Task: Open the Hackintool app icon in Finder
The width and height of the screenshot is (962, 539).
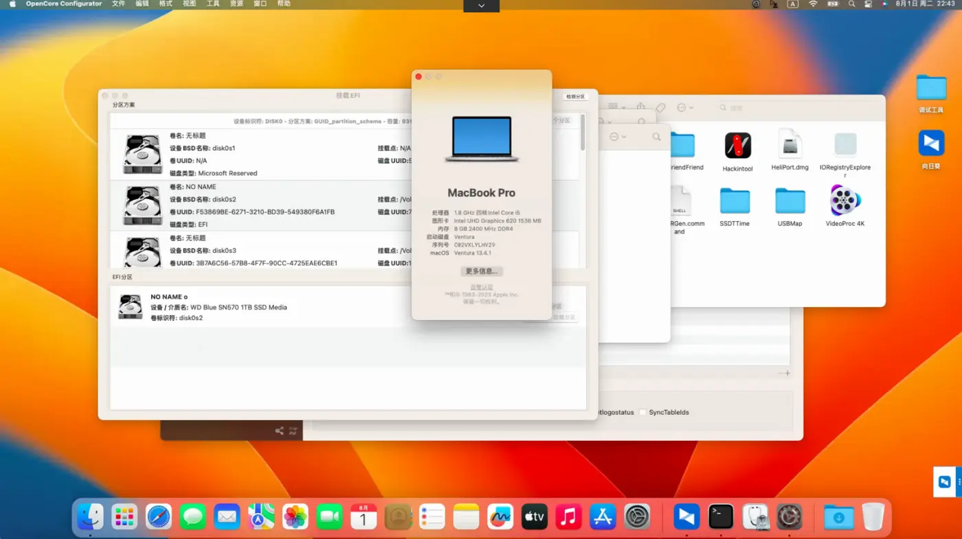Action: tap(737, 146)
